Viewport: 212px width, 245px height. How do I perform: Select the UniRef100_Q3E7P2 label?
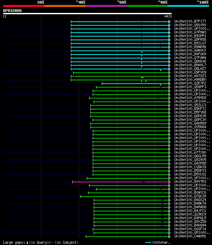point(190,83)
